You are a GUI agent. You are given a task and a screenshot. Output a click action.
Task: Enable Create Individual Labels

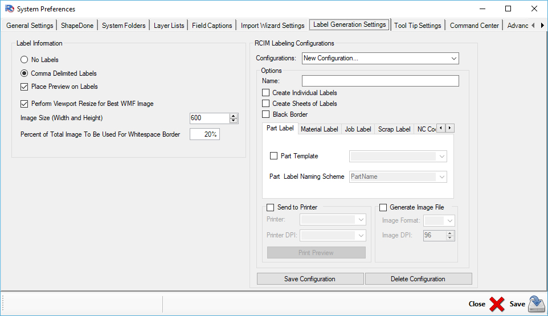[266, 93]
